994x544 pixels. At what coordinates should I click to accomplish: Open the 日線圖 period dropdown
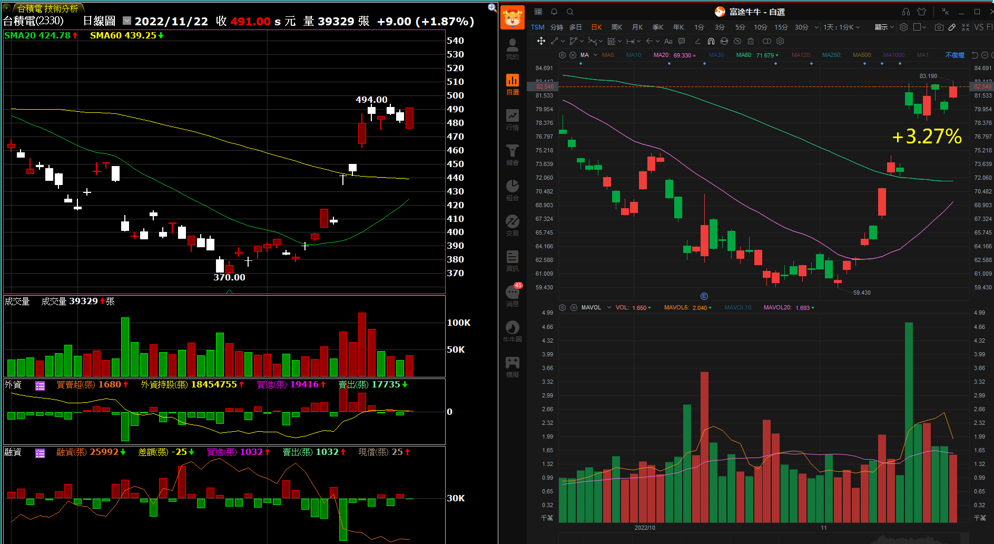point(127,21)
